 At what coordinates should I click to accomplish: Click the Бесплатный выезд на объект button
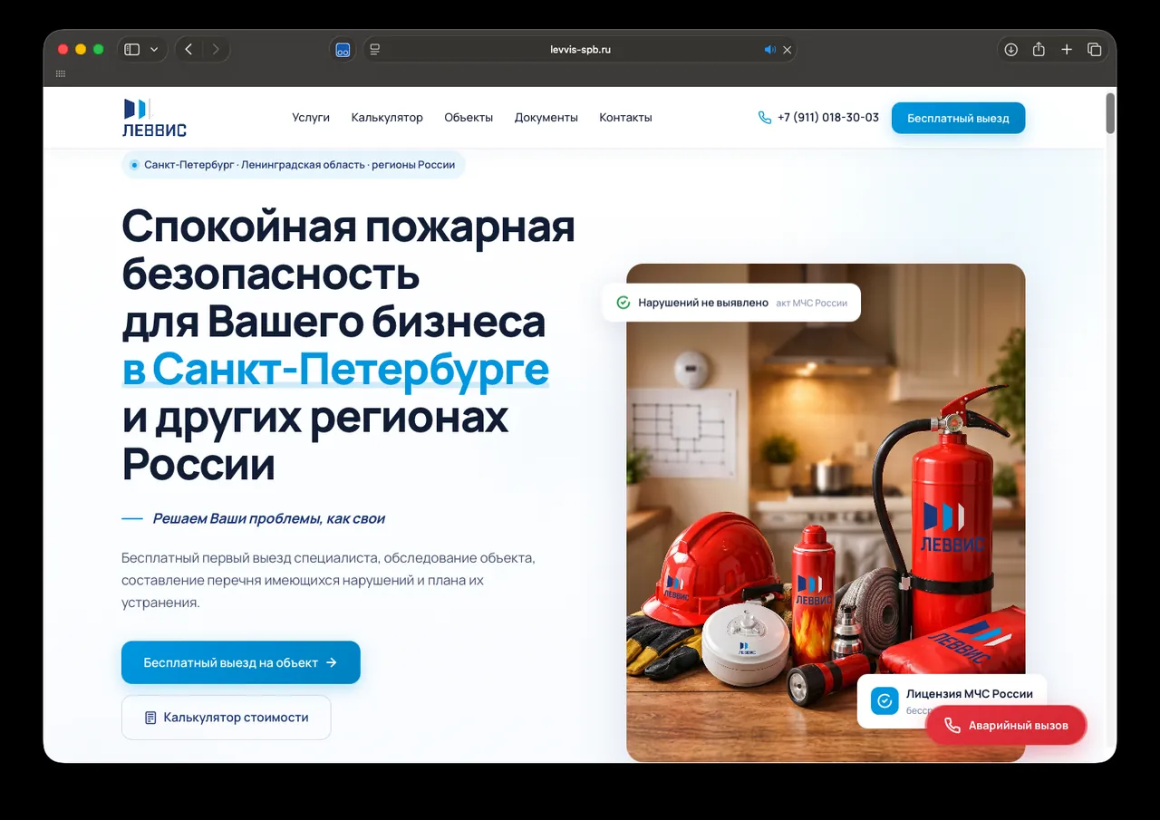(241, 662)
